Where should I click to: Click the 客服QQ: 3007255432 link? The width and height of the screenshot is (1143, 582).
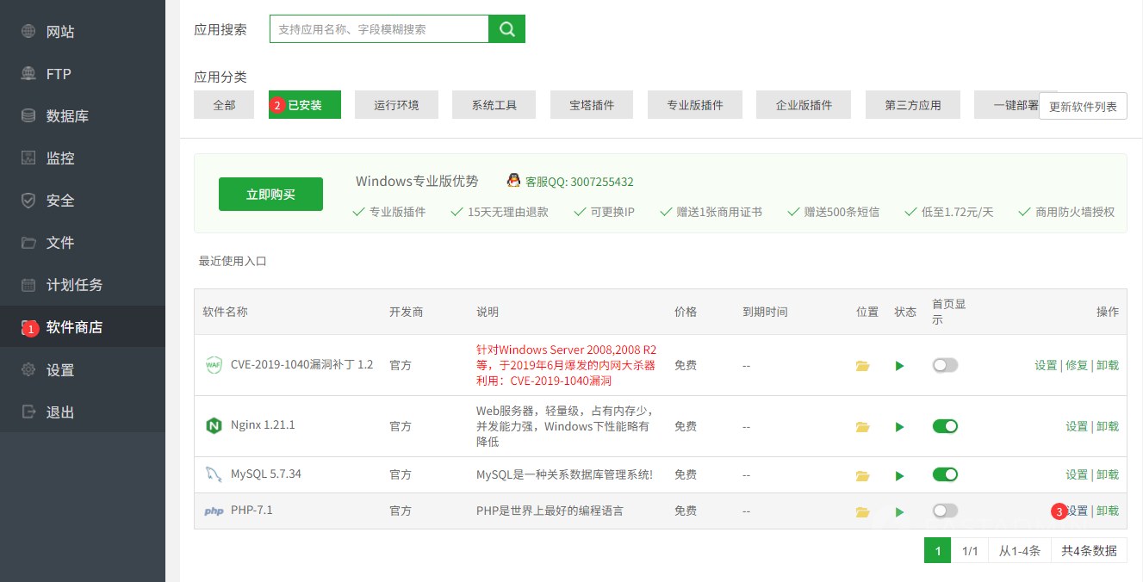pyautogui.click(x=580, y=182)
